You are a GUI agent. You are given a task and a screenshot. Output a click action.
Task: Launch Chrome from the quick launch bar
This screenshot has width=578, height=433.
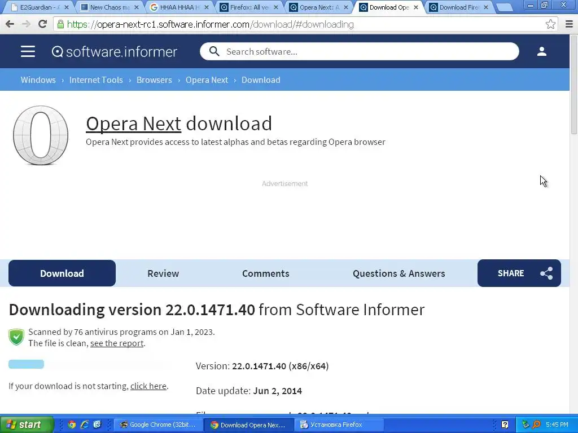tap(72, 425)
